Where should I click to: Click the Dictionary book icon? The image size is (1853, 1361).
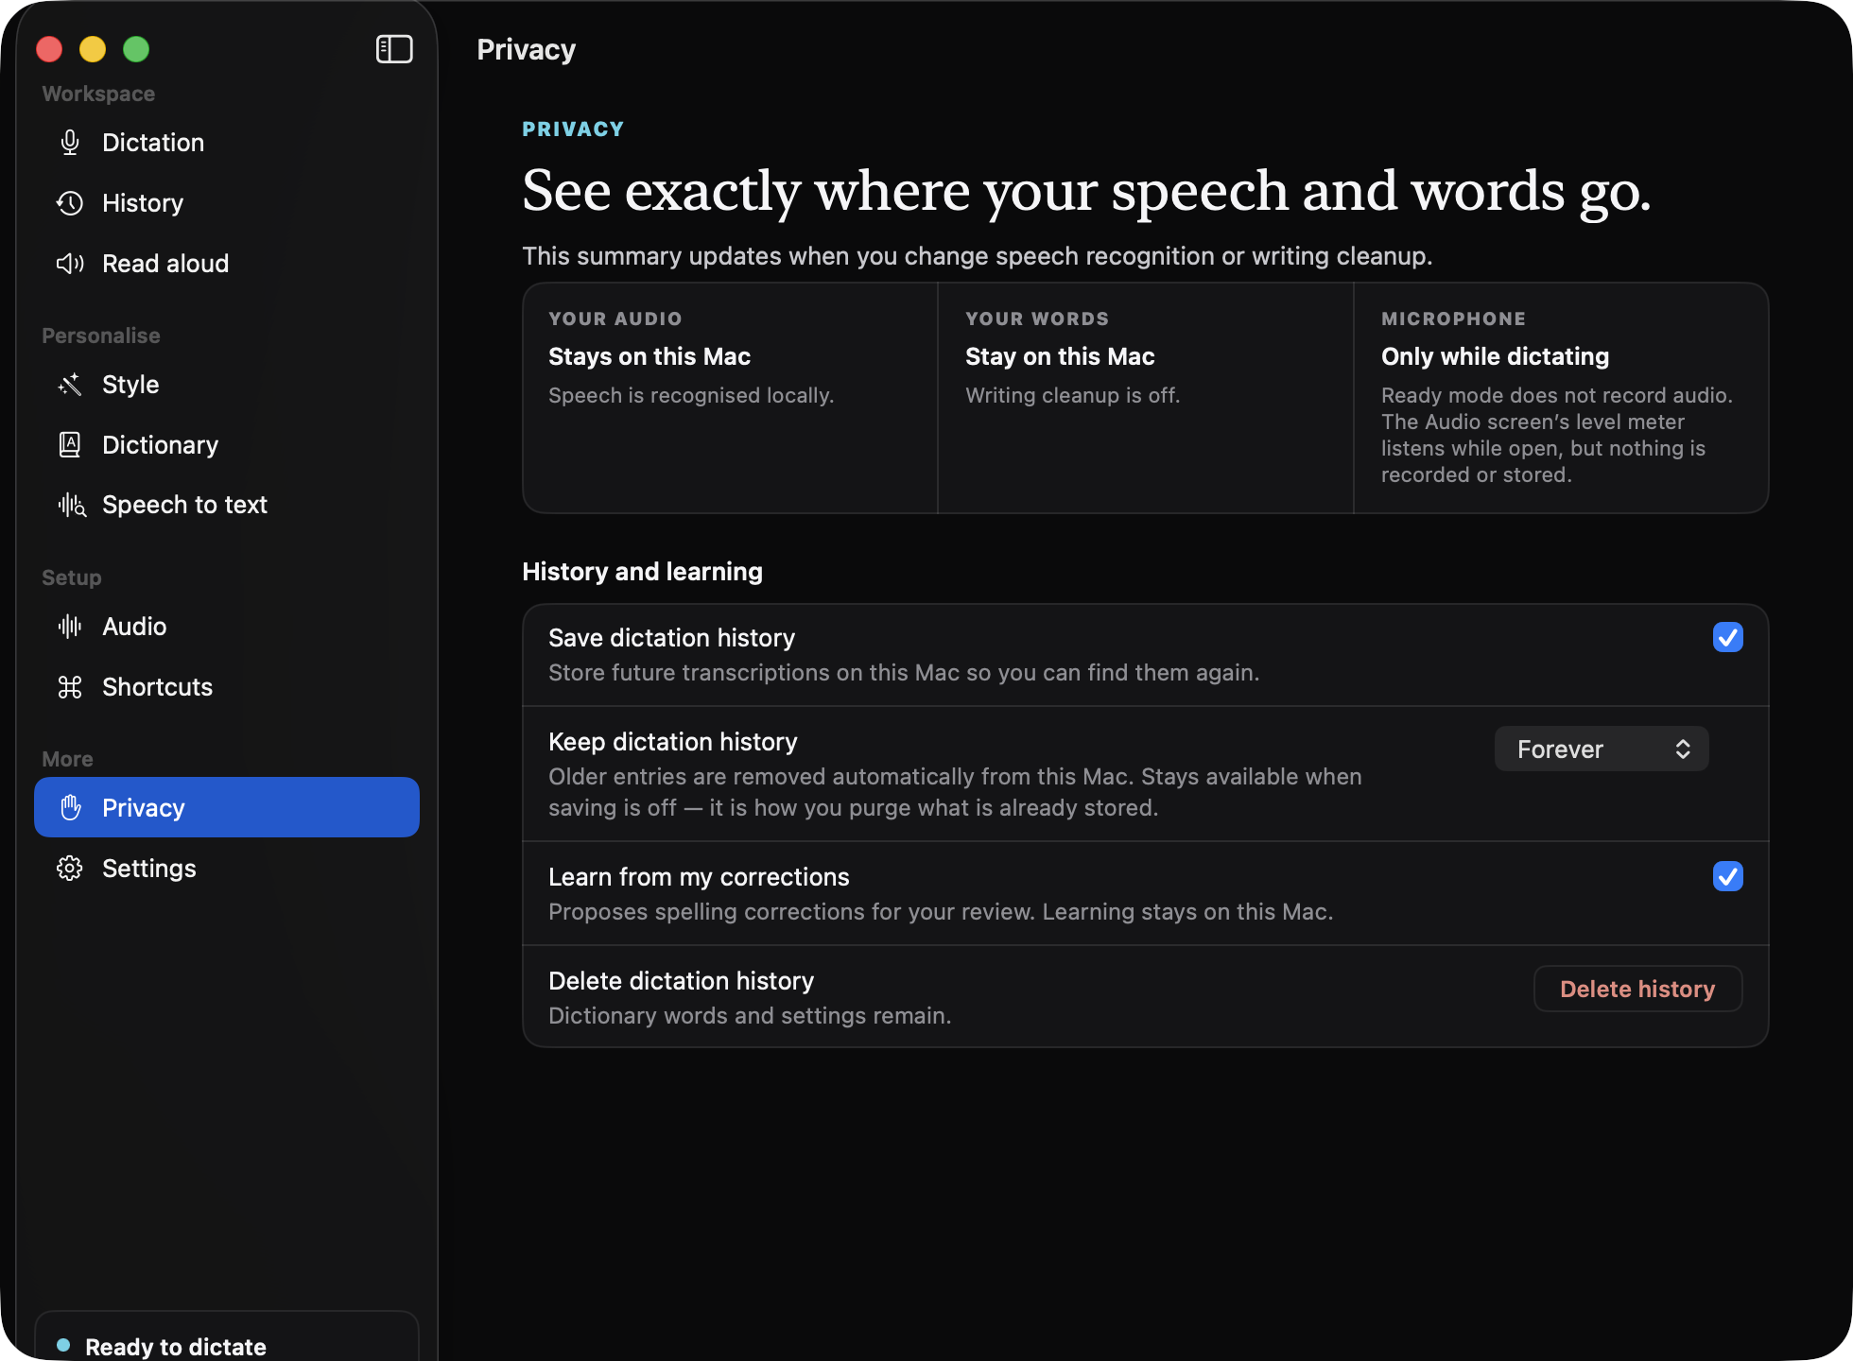(70, 445)
